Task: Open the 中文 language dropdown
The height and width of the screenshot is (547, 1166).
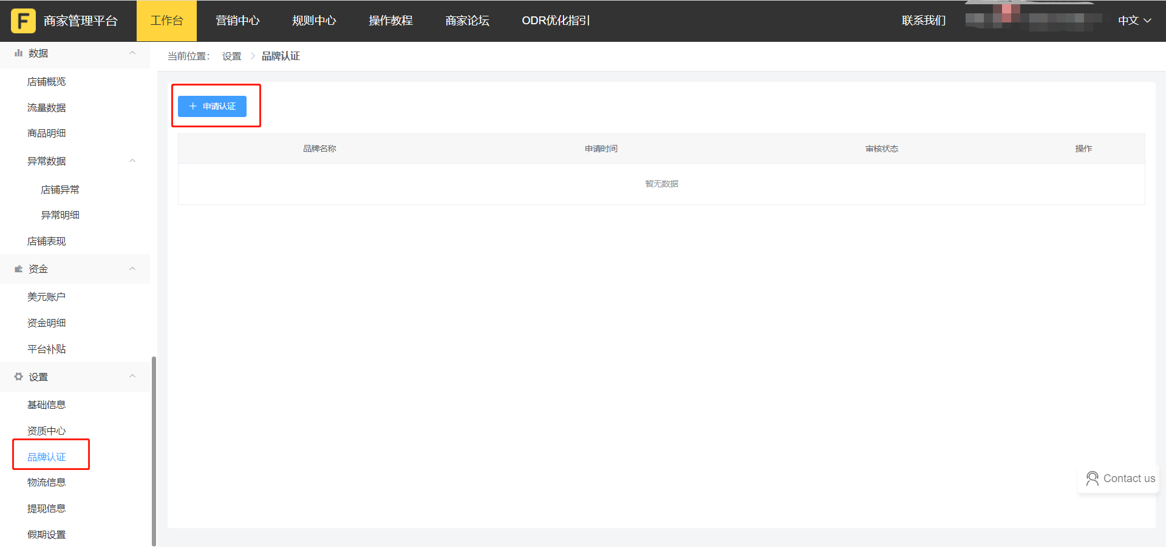Action: 1134,21
